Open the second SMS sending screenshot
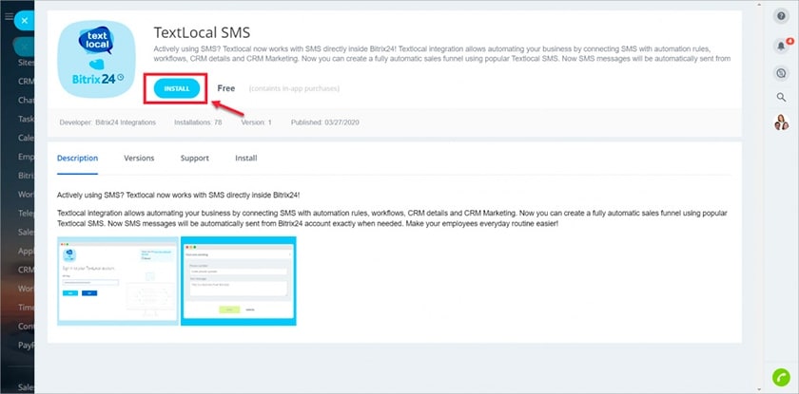Screen dimensions: 799x394 pyautogui.click(x=239, y=281)
